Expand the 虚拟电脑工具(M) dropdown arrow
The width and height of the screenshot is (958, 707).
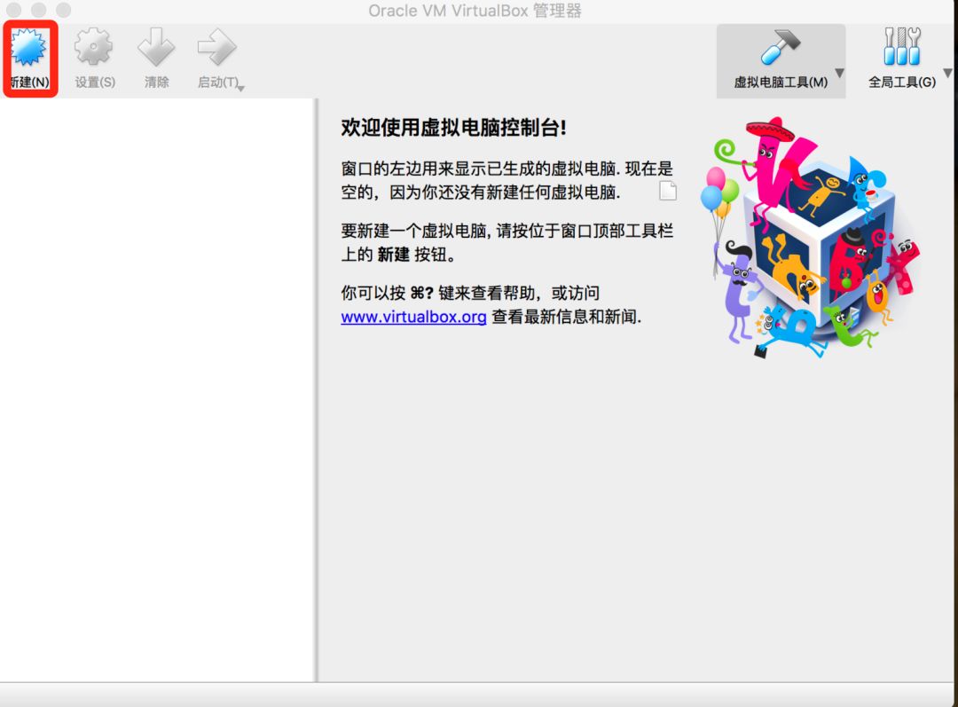(839, 74)
